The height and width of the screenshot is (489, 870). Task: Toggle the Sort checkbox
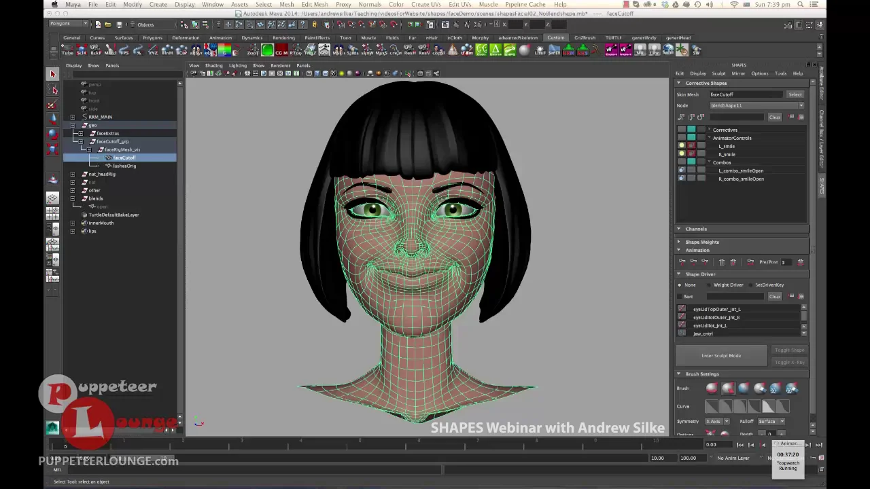pos(680,296)
